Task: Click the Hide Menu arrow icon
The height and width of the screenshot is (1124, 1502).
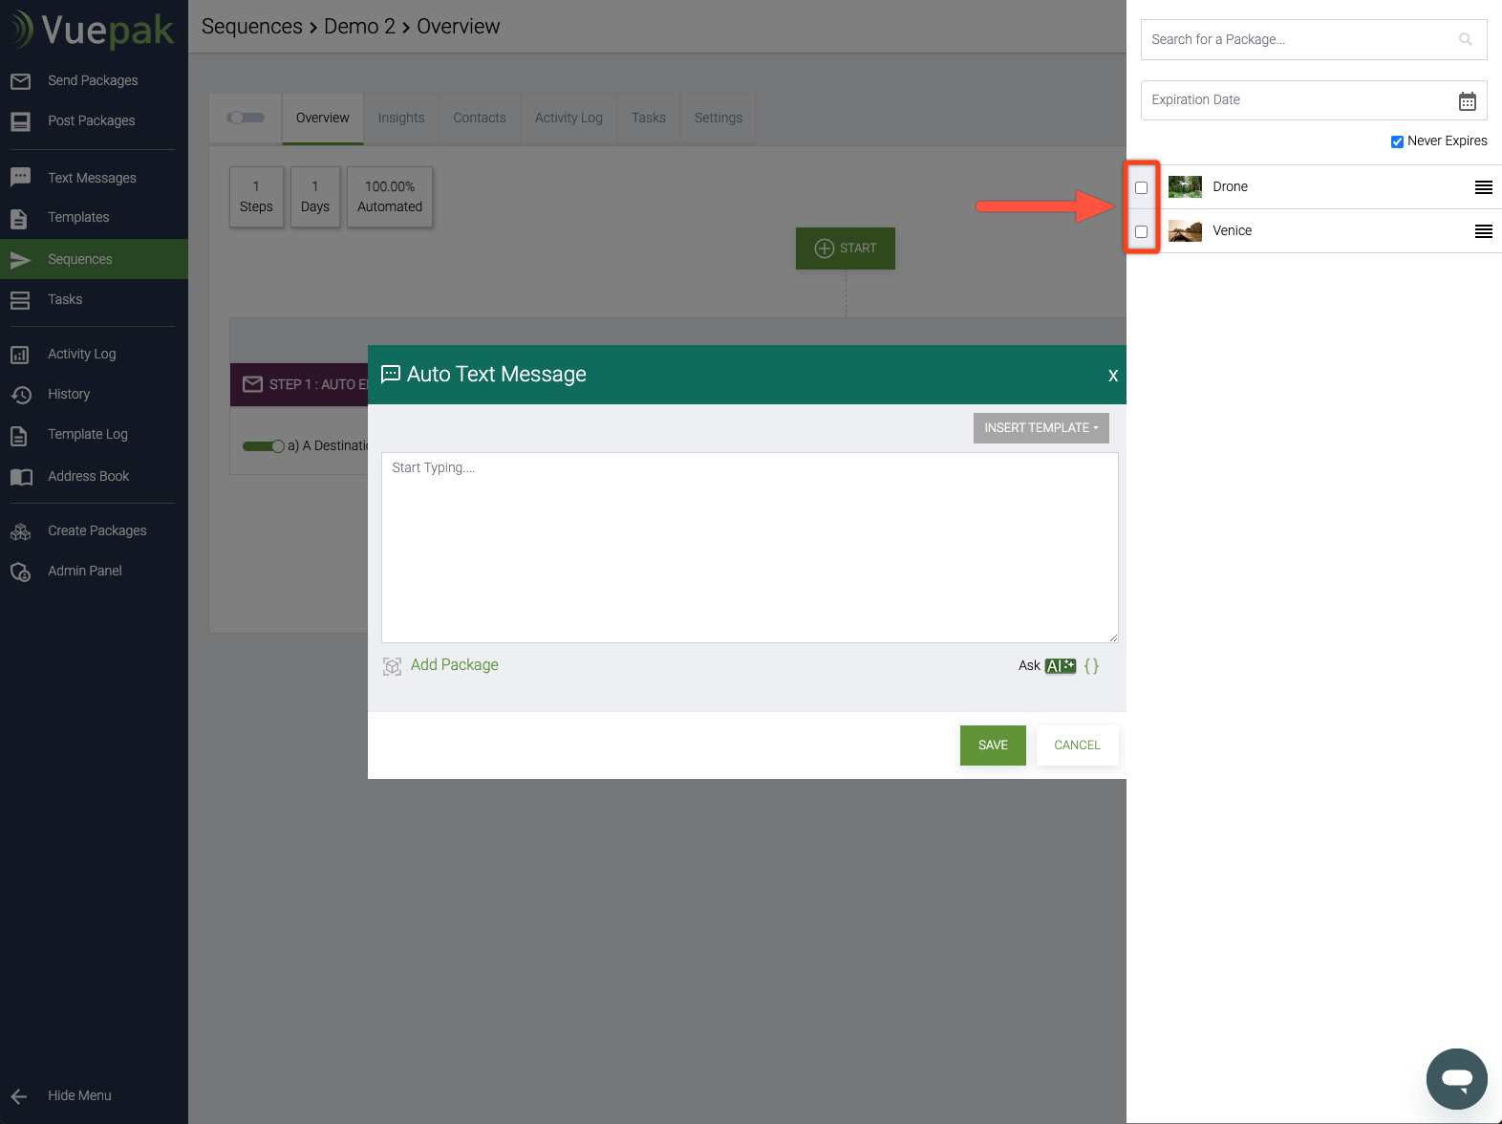Action: 19,1096
